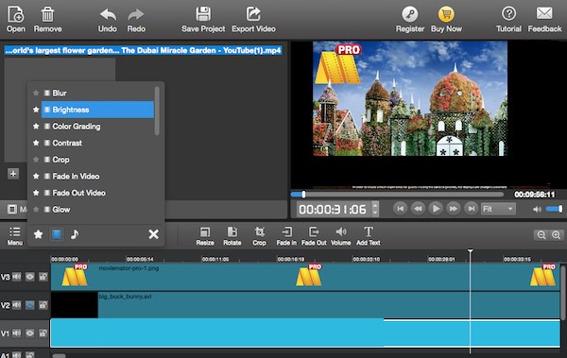The height and width of the screenshot is (358, 567).
Task: Toggle favorite star for Contrast
Action: click(x=36, y=143)
